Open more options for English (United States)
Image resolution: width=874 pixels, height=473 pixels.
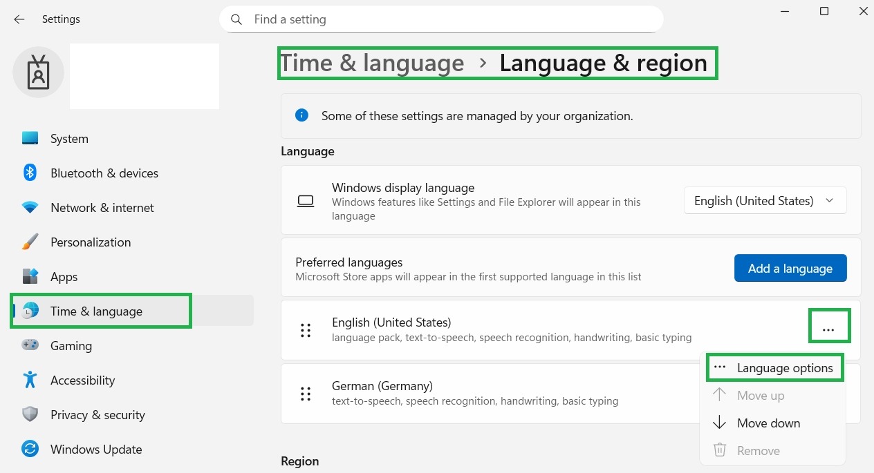(828, 330)
